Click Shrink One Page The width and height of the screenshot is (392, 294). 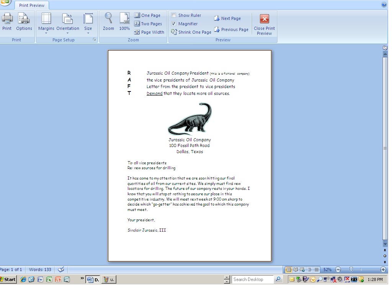click(x=191, y=32)
